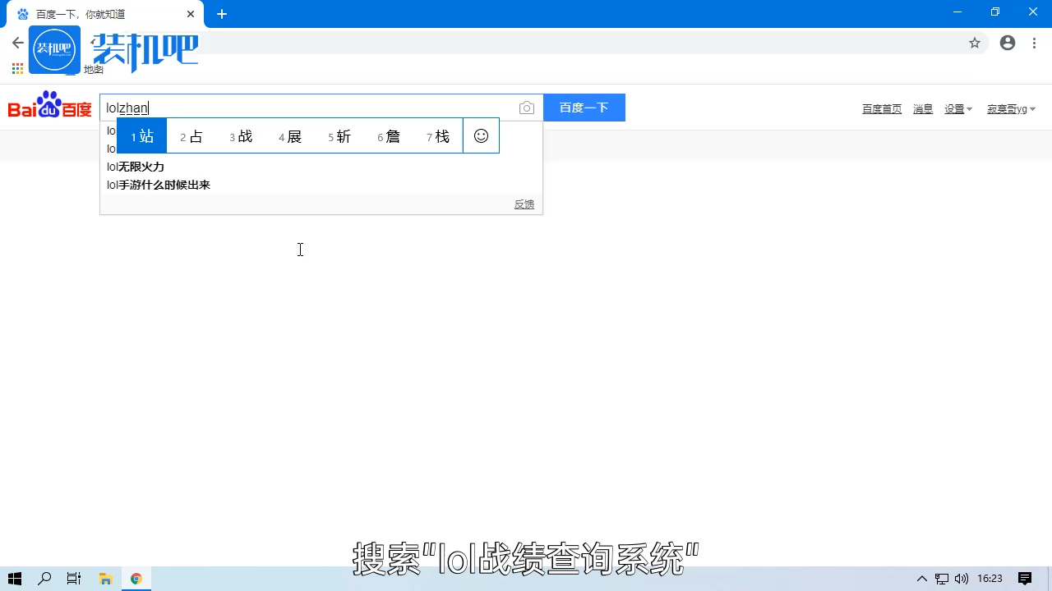Image resolution: width=1052 pixels, height=591 pixels.
Task: Click the 消息 messages menu item
Action: tap(922, 108)
